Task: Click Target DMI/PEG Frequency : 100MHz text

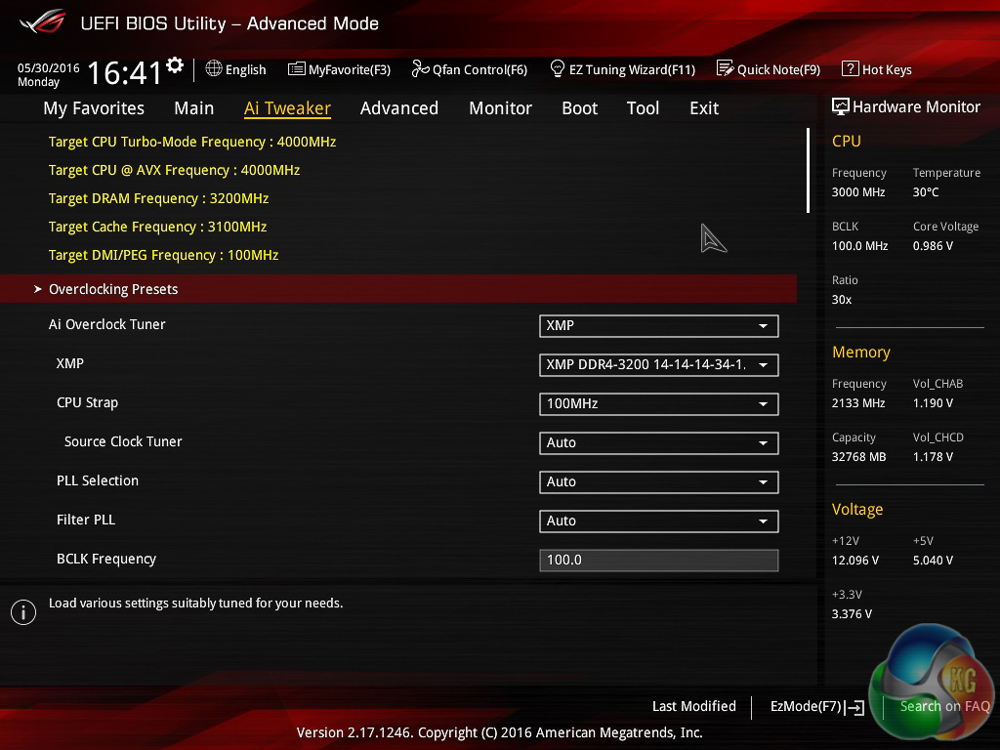Action: pos(163,255)
